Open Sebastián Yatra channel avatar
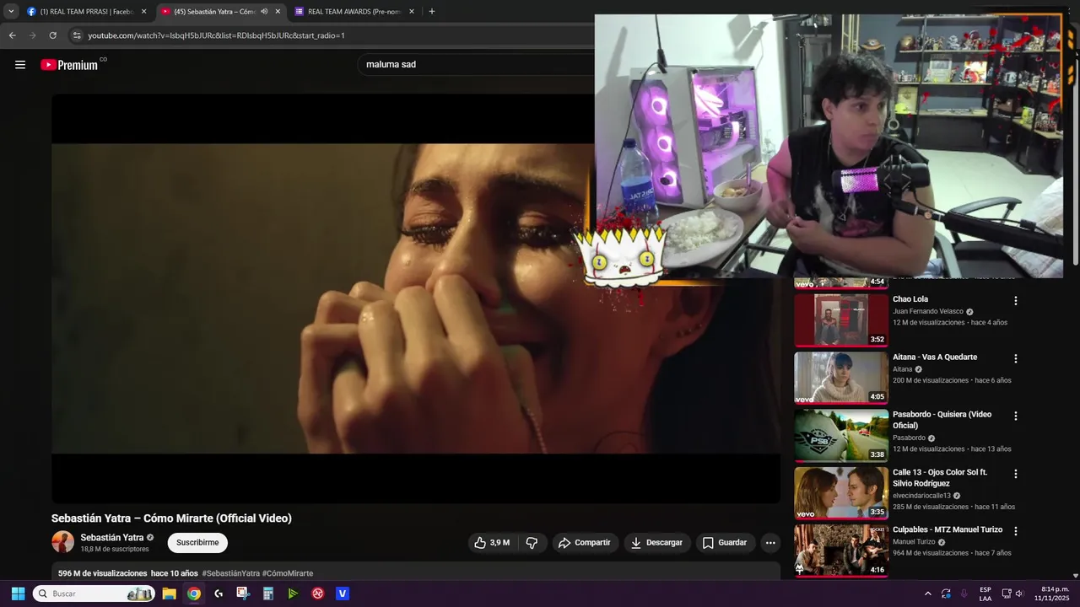 coord(62,542)
